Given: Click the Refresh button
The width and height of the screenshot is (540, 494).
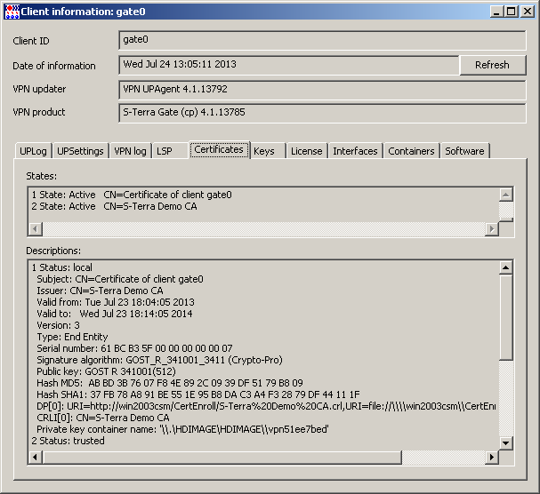Looking at the screenshot, I should point(493,65).
